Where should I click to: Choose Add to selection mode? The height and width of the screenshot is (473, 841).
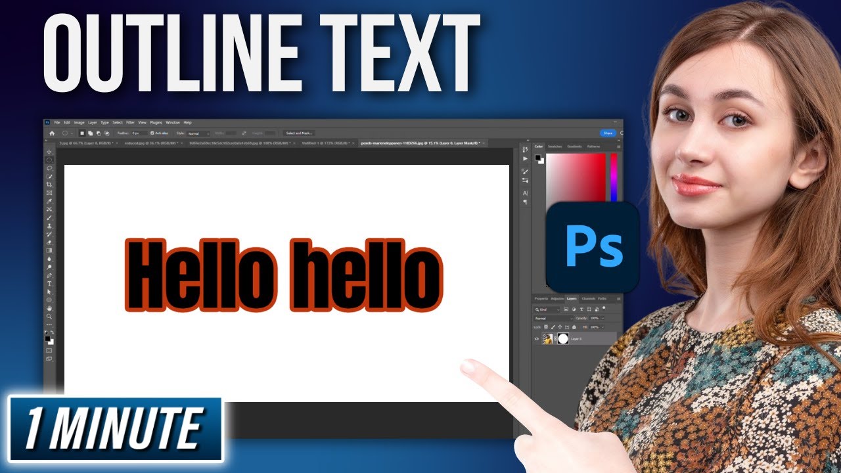pyautogui.click(x=90, y=133)
